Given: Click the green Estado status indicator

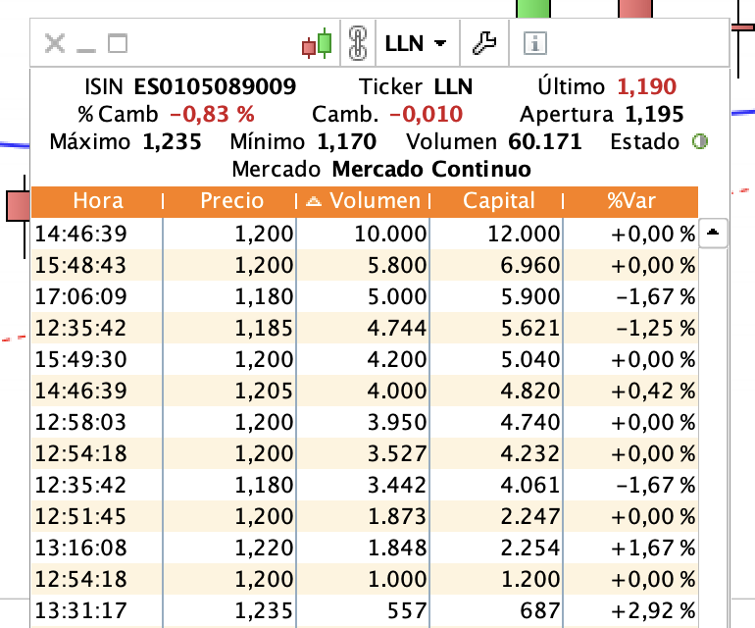Looking at the screenshot, I should click(x=700, y=141).
